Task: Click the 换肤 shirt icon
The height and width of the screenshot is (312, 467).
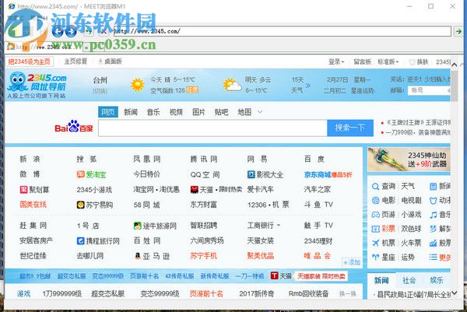Action: pos(412,62)
